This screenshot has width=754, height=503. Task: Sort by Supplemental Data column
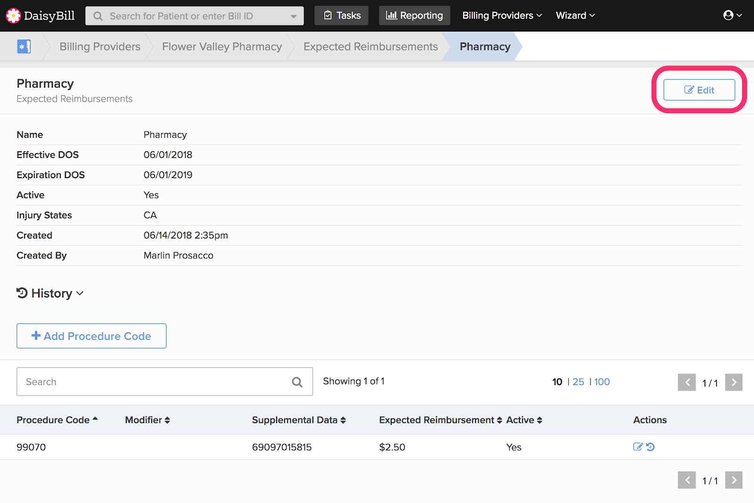point(299,420)
